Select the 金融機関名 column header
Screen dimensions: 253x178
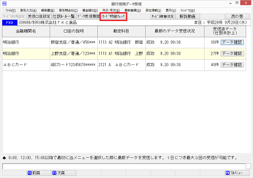[26, 31]
